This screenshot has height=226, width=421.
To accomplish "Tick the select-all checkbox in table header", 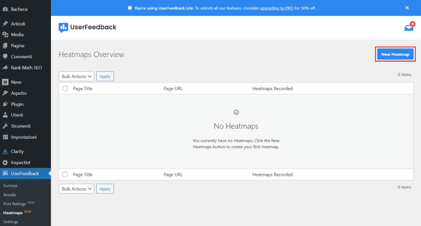I will [x=65, y=88].
